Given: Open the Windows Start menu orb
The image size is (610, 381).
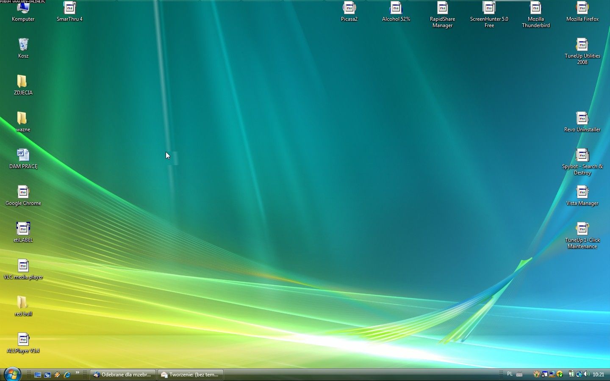Looking at the screenshot, I should (12, 374).
